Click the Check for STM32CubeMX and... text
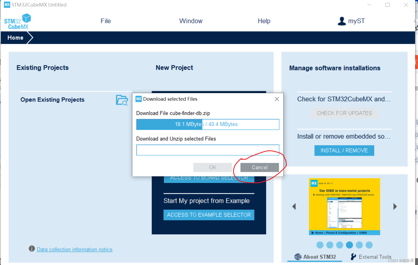The image size is (418, 265). pyautogui.click(x=344, y=99)
